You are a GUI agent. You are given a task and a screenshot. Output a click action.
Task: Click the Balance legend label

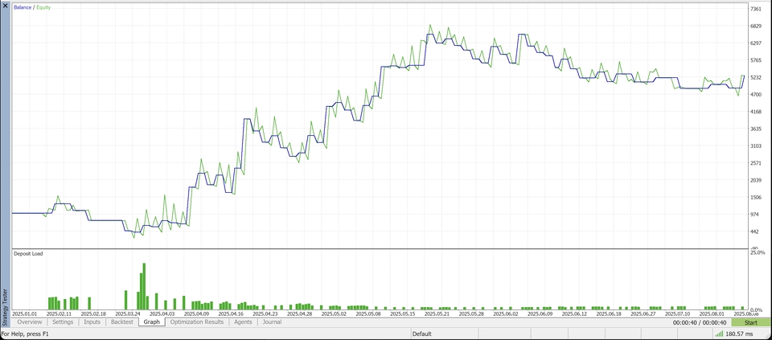23,7
